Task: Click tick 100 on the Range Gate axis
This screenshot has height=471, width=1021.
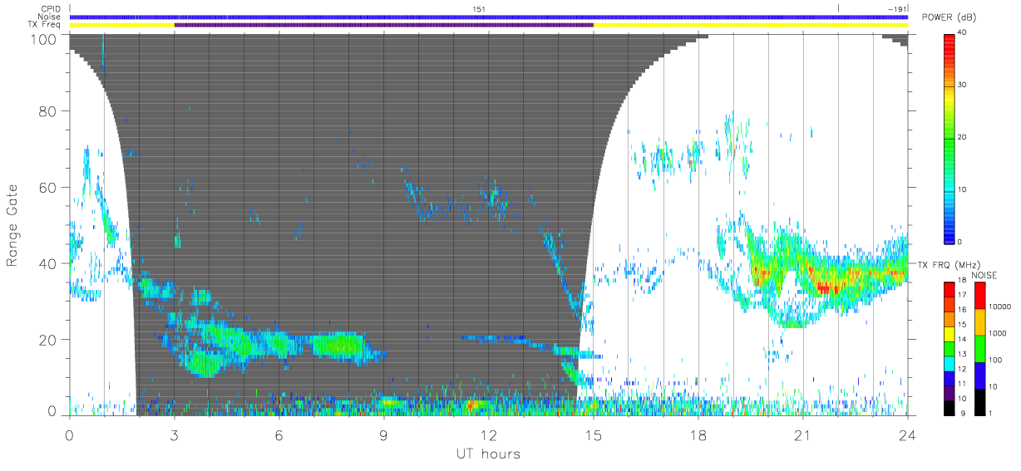Action: [x=43, y=39]
